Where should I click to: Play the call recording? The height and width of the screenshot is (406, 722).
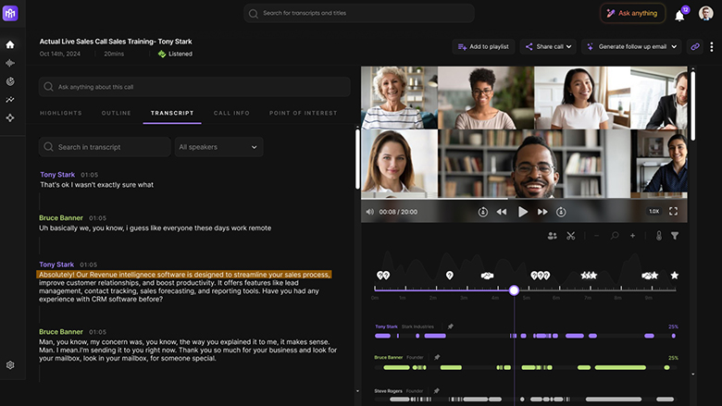[x=523, y=212]
